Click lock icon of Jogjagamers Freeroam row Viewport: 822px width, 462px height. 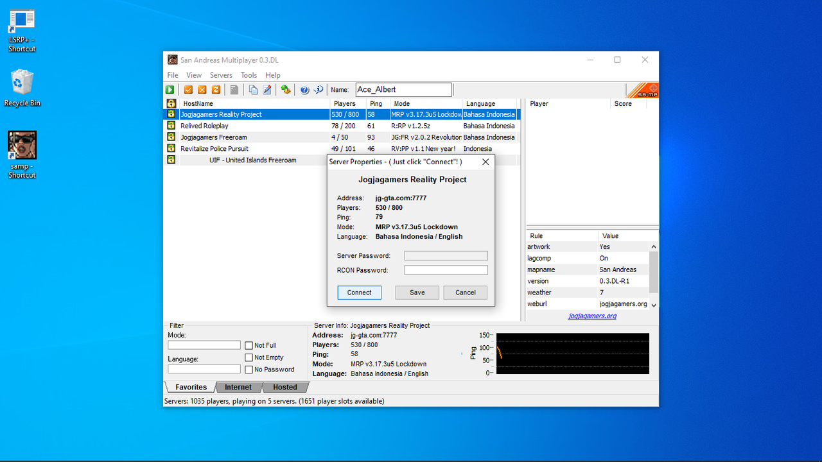click(x=171, y=137)
